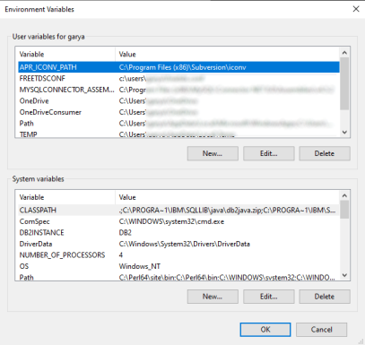Select the APR_ICONV_PATH user variable
Image resolution: width=365 pixels, height=345 pixels.
(x=178, y=67)
